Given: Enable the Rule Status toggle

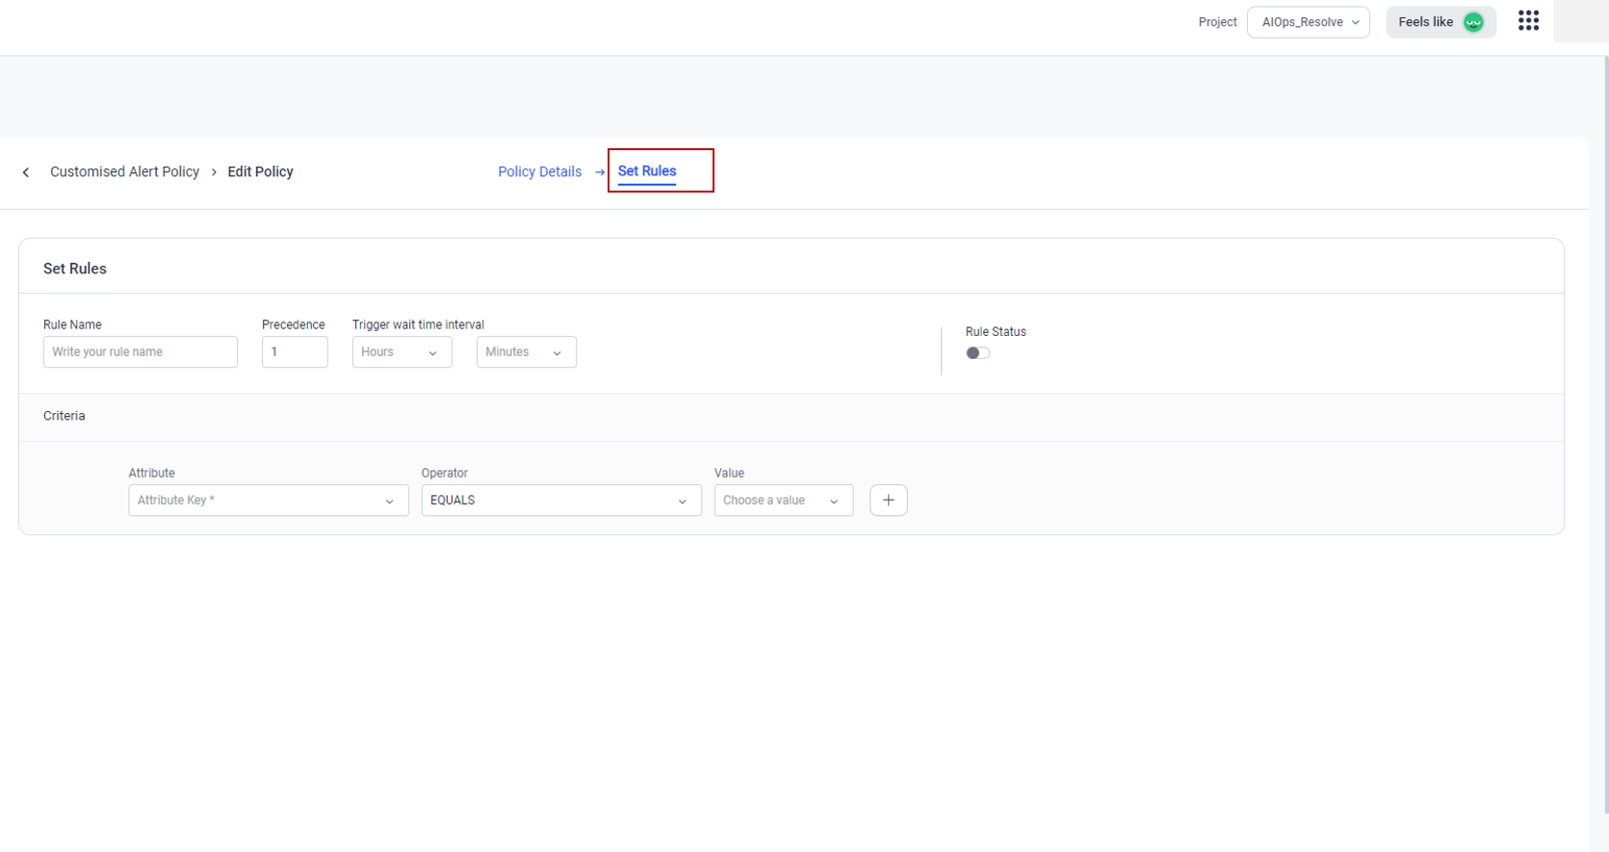Looking at the screenshot, I should point(977,353).
